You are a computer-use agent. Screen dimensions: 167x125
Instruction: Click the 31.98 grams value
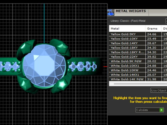152,79
